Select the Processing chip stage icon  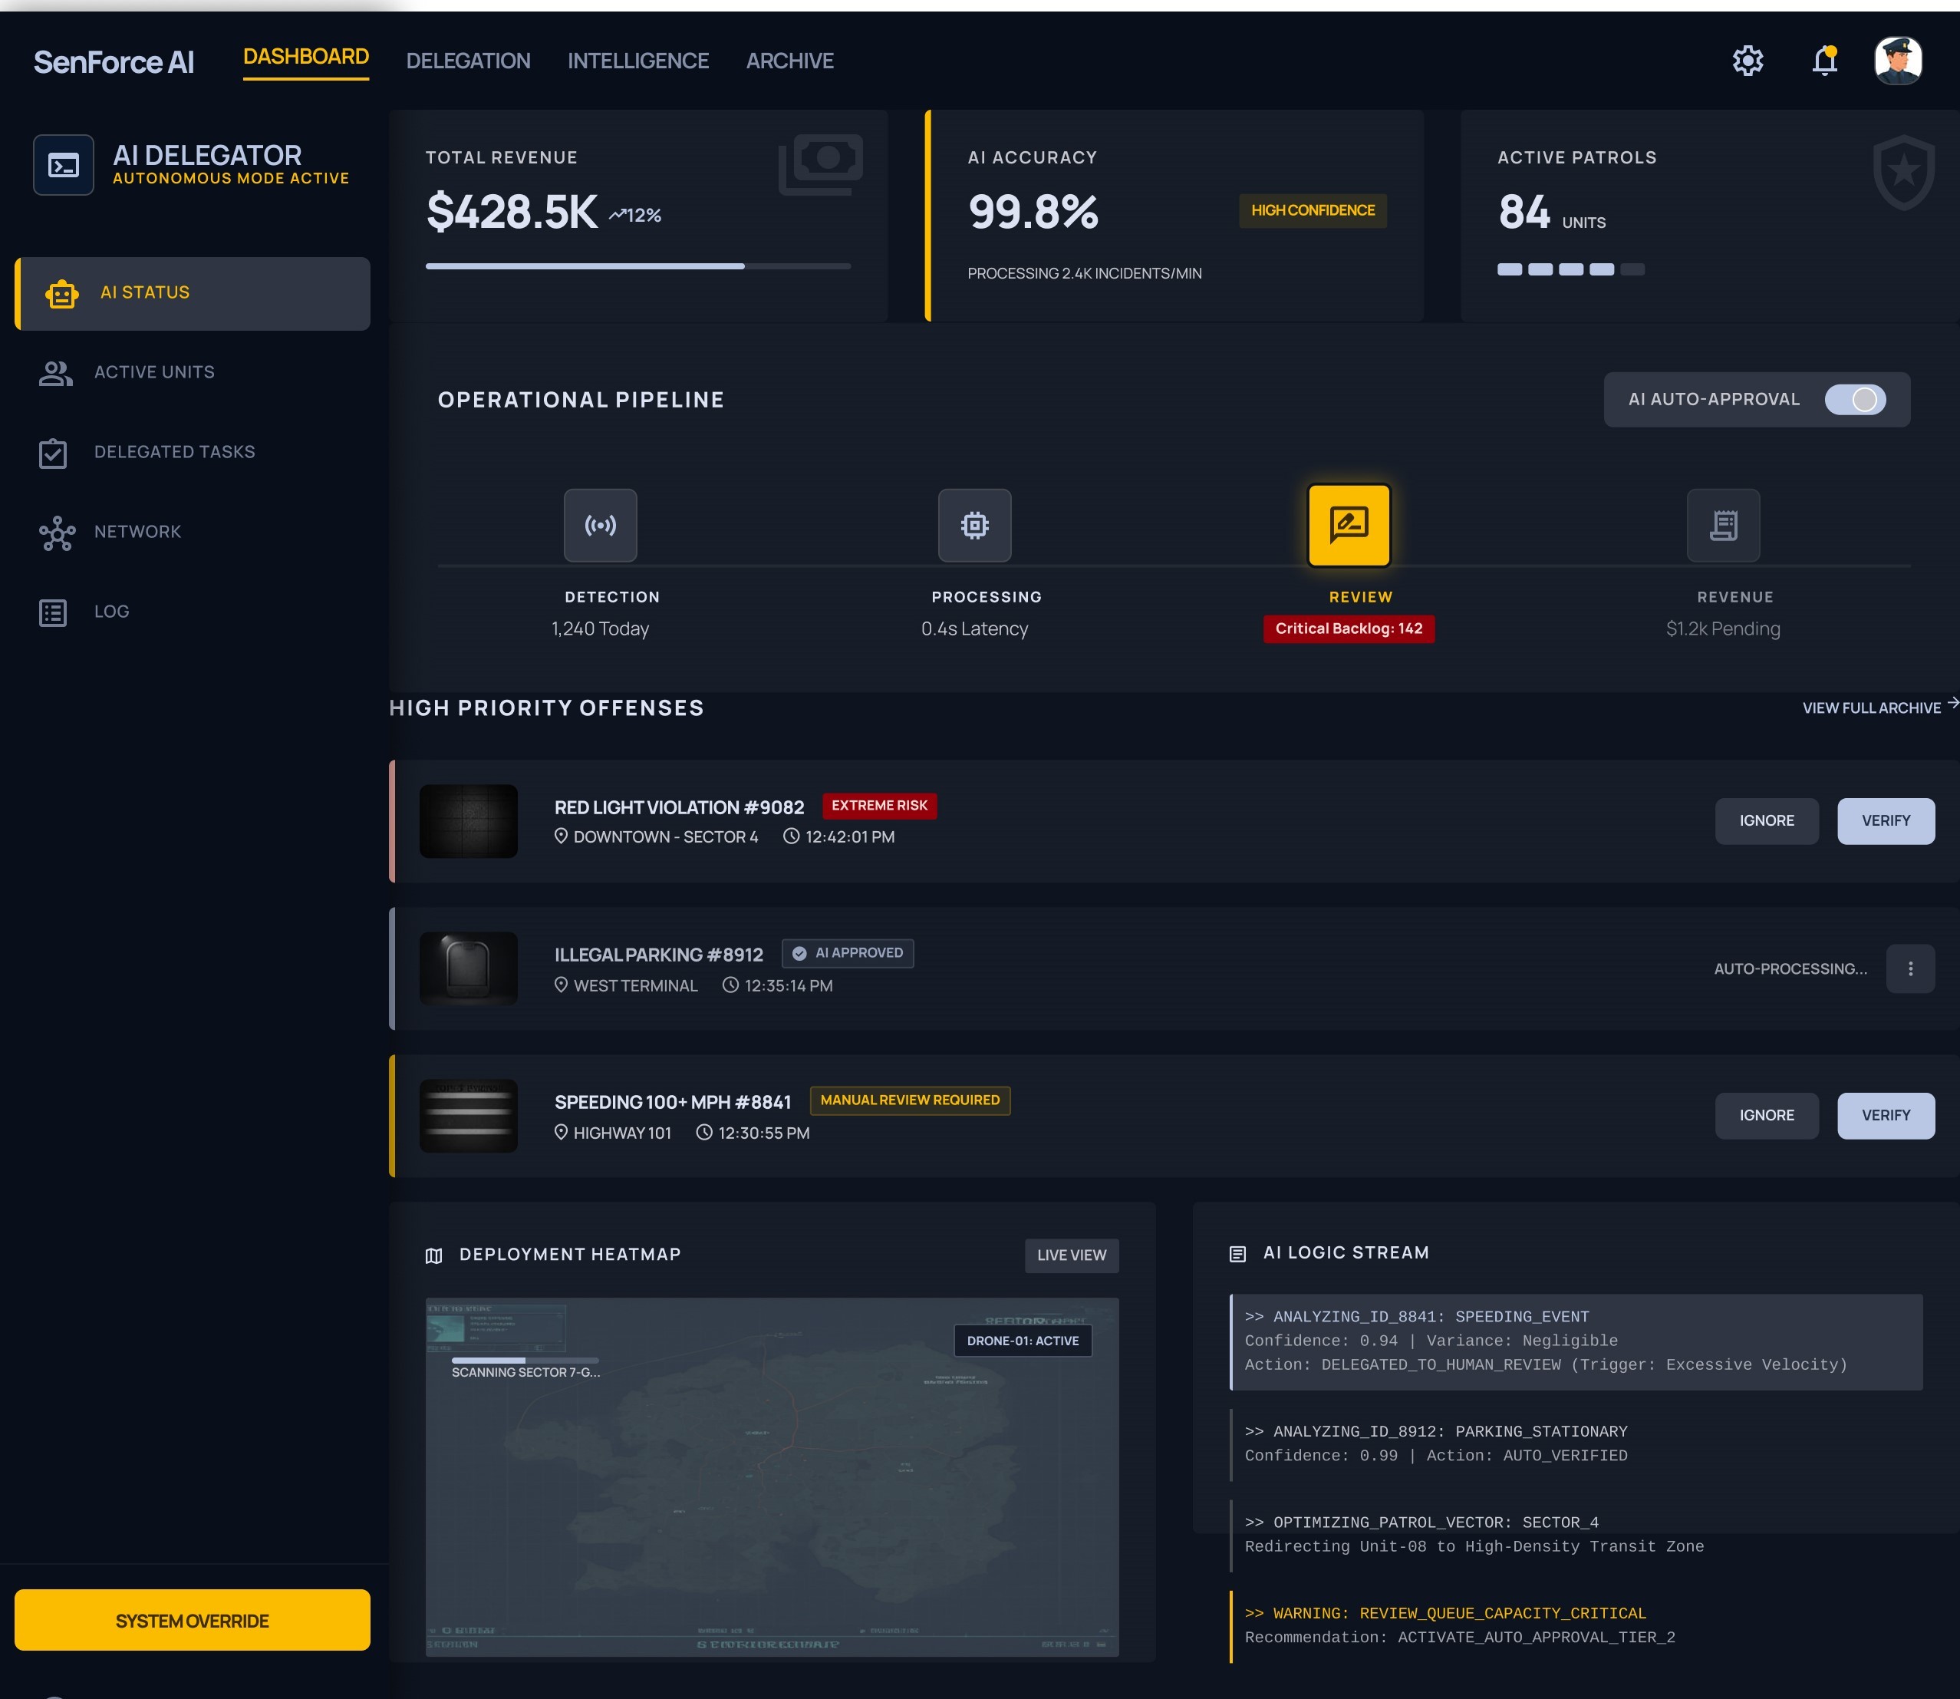pos(974,525)
